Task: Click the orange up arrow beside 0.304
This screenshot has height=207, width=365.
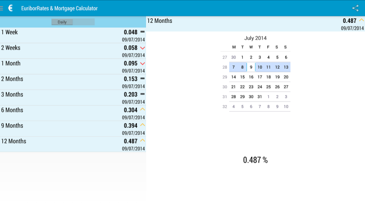Action: [142, 109]
